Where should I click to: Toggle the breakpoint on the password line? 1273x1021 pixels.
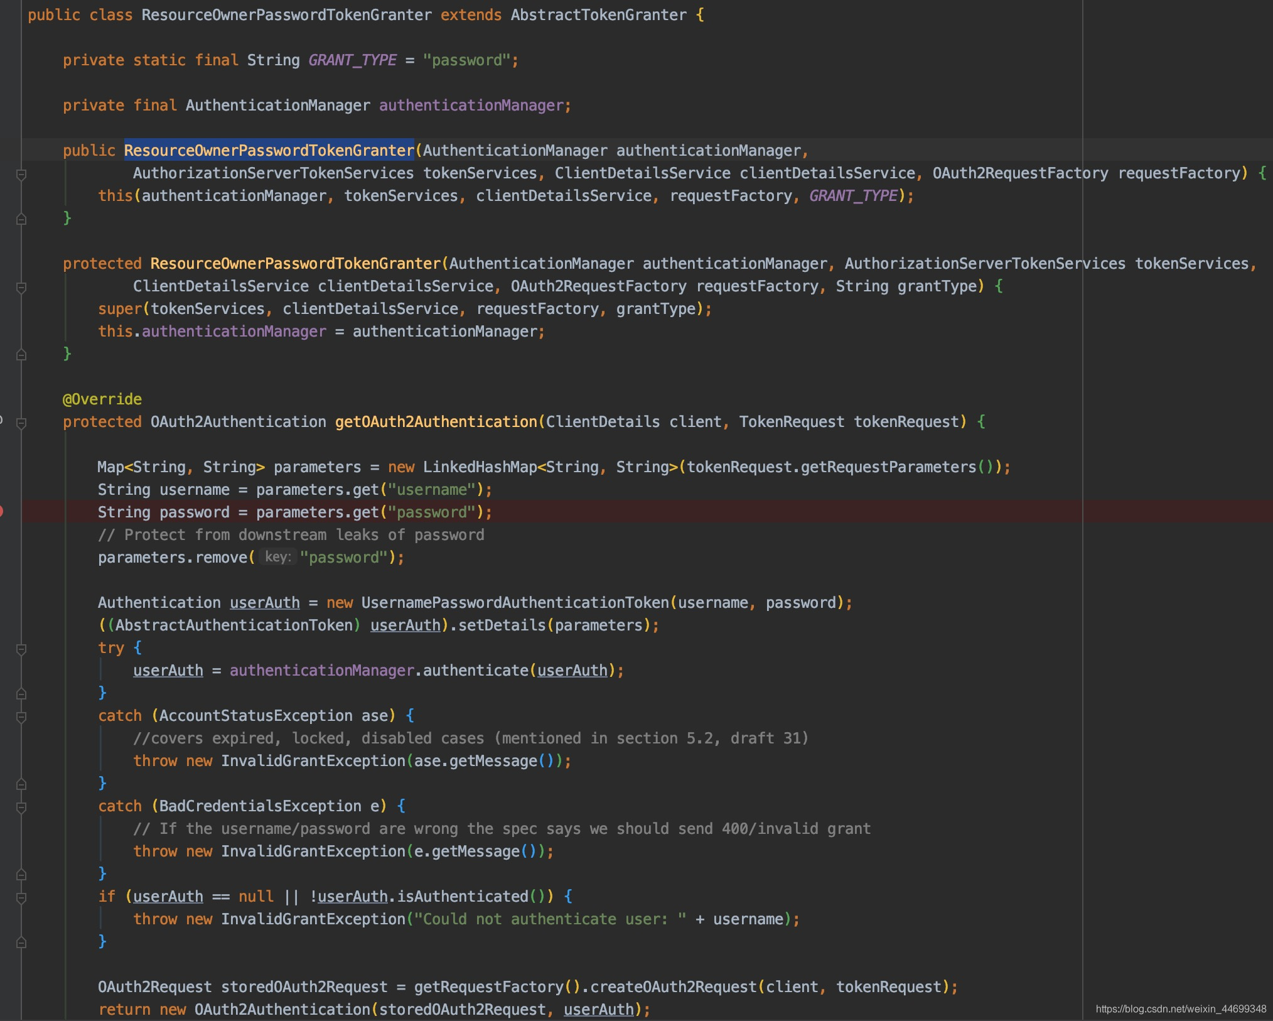[x=2, y=512]
